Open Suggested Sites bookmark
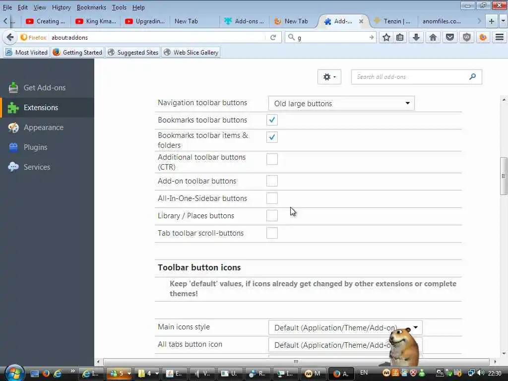The image size is (508, 381). tap(133, 52)
